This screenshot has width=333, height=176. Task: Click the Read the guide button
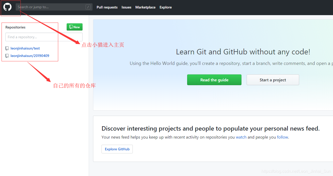click(214, 80)
